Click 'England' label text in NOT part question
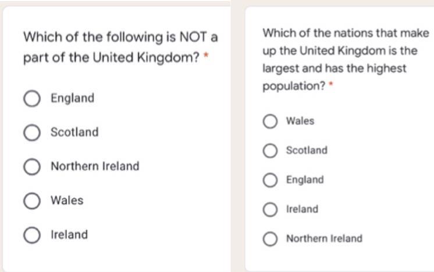This screenshot has height=272, width=434. coord(72,98)
